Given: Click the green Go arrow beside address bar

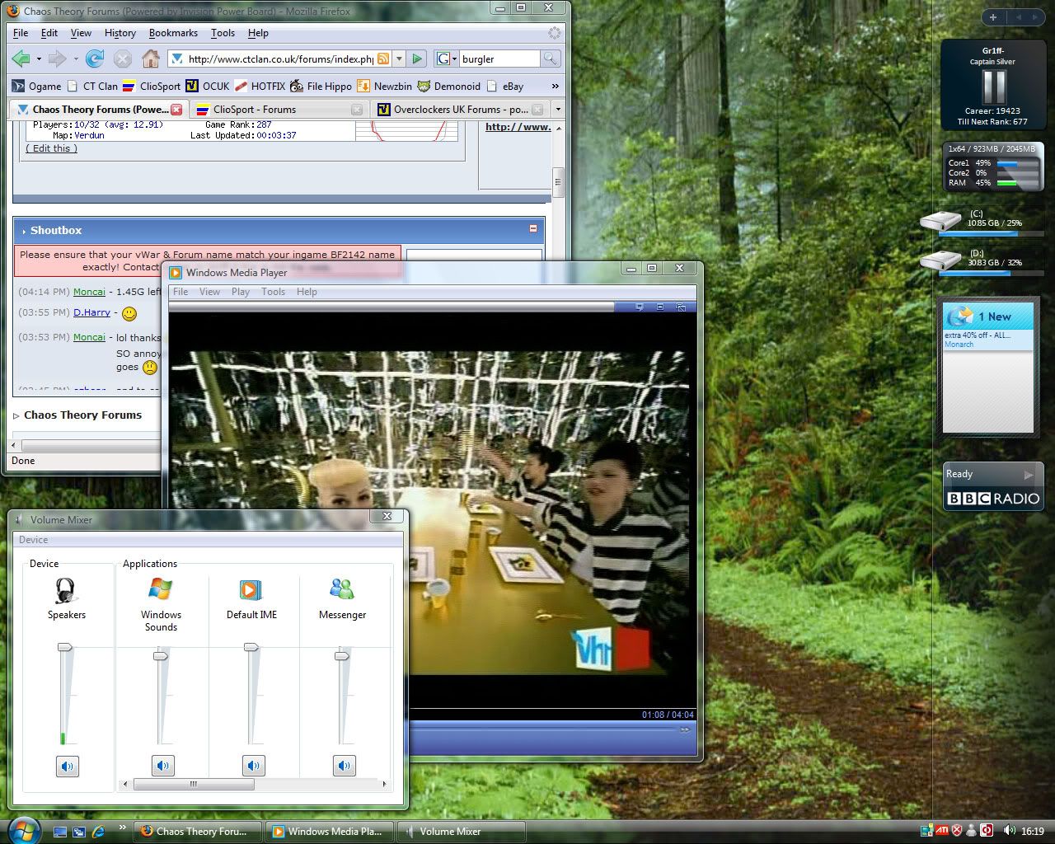Looking at the screenshot, I should pyautogui.click(x=417, y=59).
